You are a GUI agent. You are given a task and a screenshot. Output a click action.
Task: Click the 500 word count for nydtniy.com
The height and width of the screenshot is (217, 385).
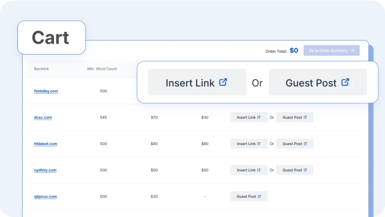coord(103,170)
